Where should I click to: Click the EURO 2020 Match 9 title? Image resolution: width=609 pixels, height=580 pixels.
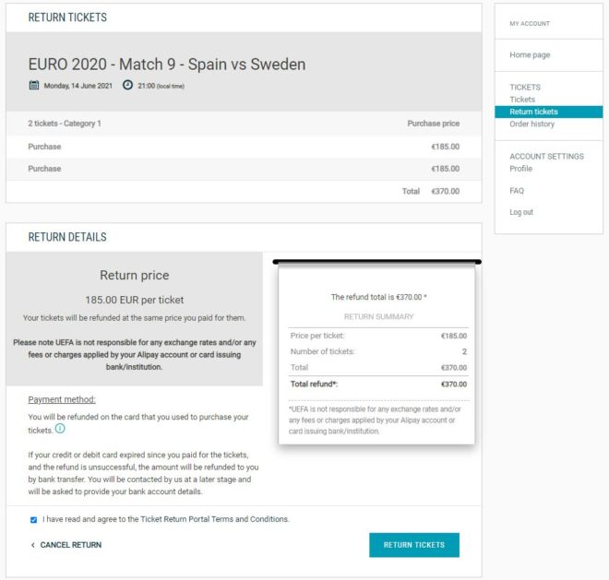click(x=167, y=65)
